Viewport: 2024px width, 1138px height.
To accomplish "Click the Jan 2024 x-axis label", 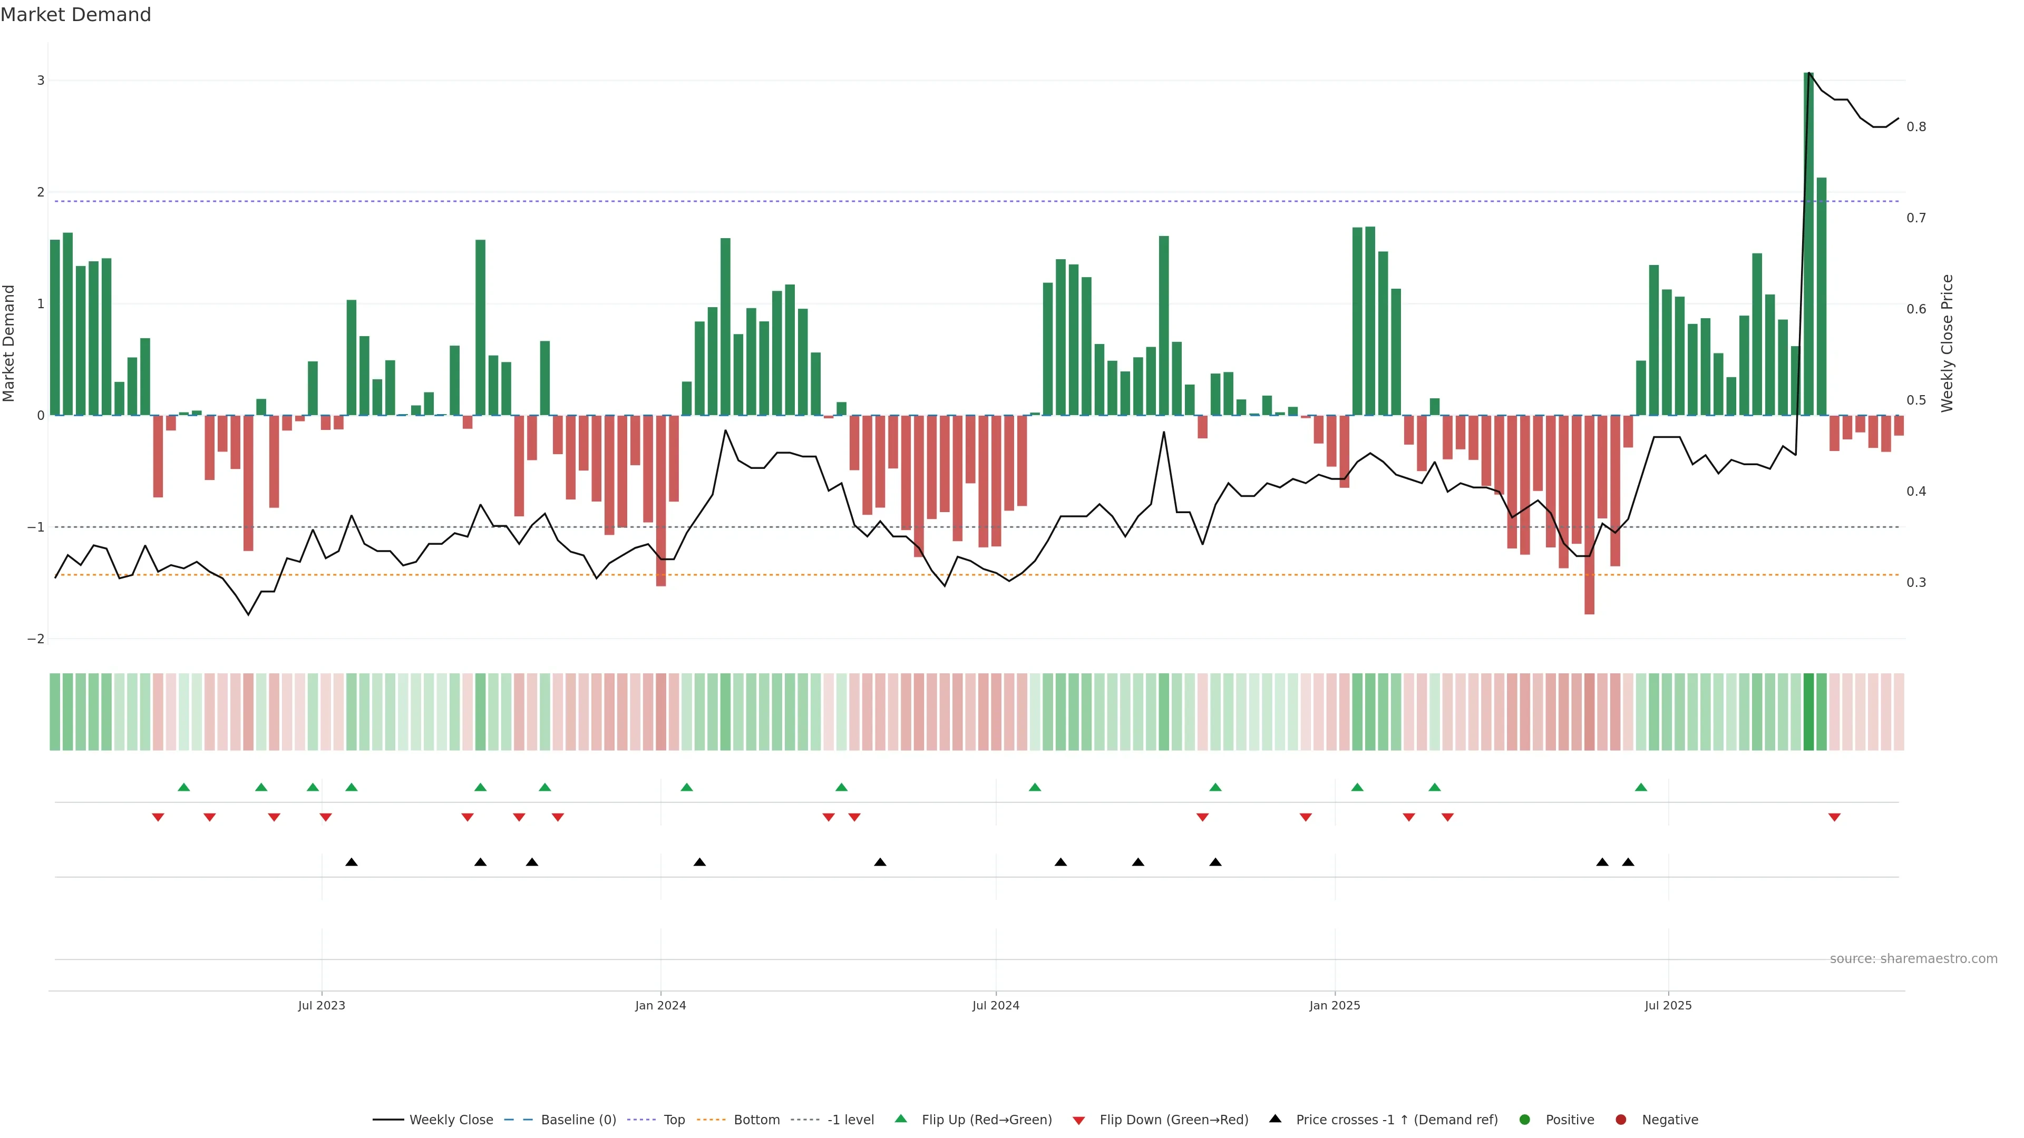I will pyautogui.click(x=660, y=1005).
